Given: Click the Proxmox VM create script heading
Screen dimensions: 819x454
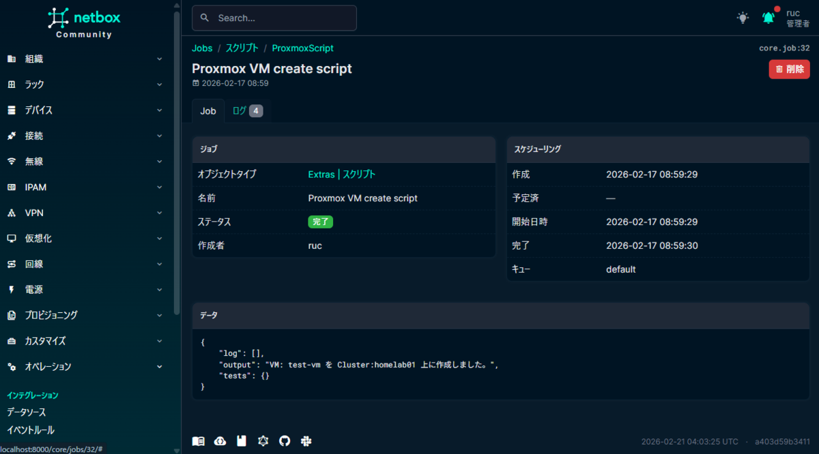Looking at the screenshot, I should pyautogui.click(x=272, y=69).
